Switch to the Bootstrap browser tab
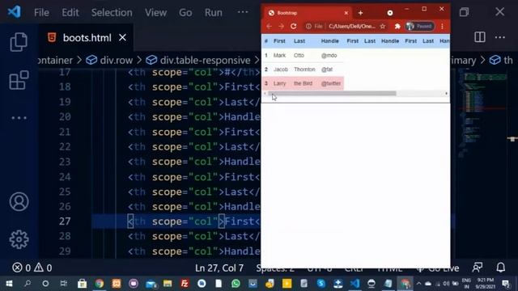 point(308,13)
